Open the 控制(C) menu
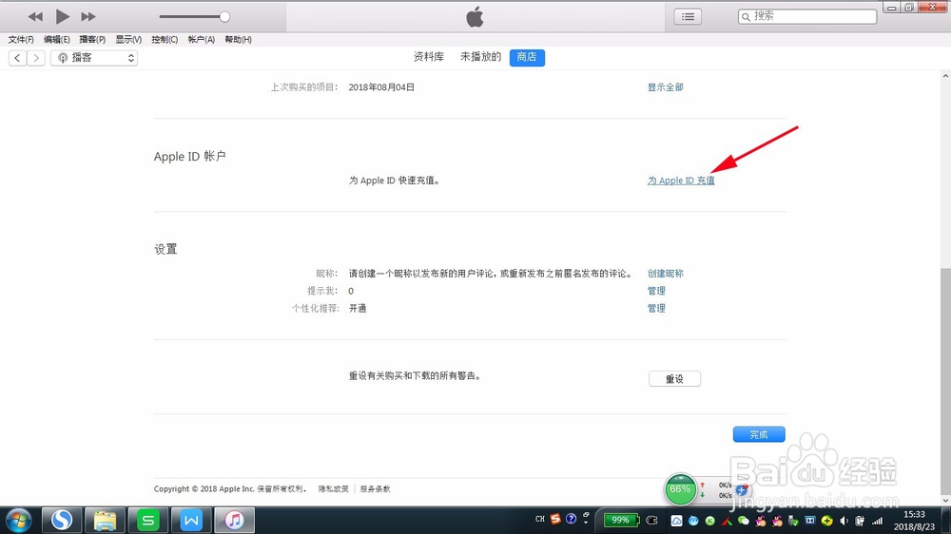The height and width of the screenshot is (534, 951). tap(165, 39)
